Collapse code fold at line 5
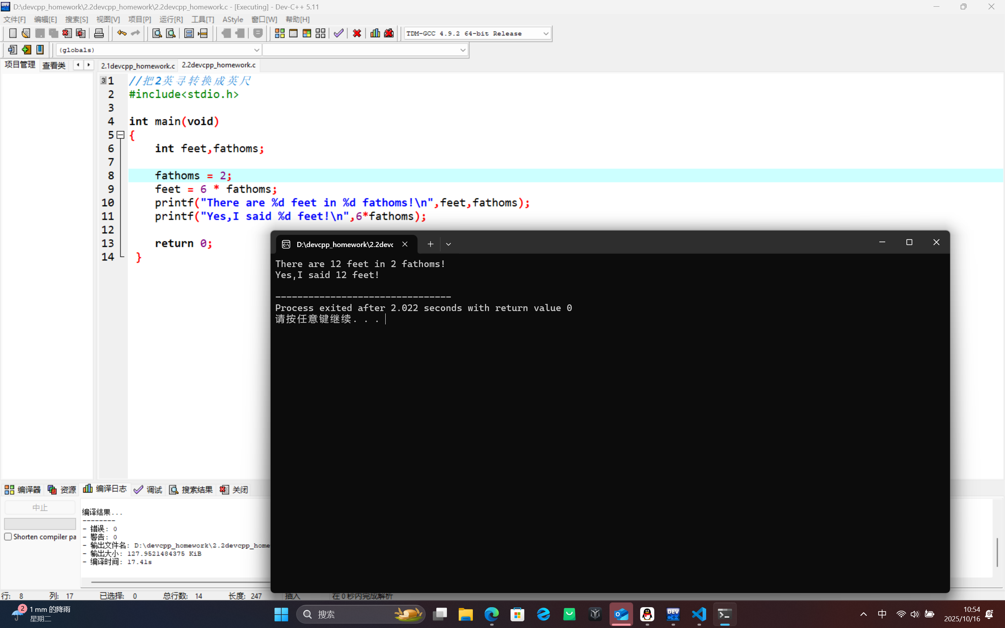This screenshot has width=1005, height=628. pos(121,135)
